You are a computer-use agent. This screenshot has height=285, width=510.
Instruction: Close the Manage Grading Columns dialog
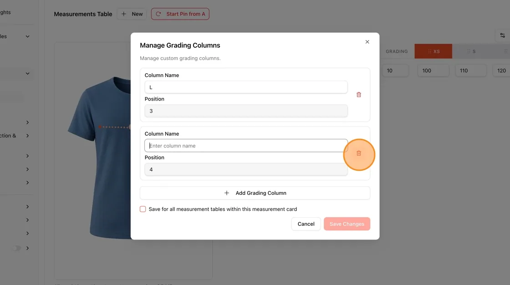click(x=367, y=41)
